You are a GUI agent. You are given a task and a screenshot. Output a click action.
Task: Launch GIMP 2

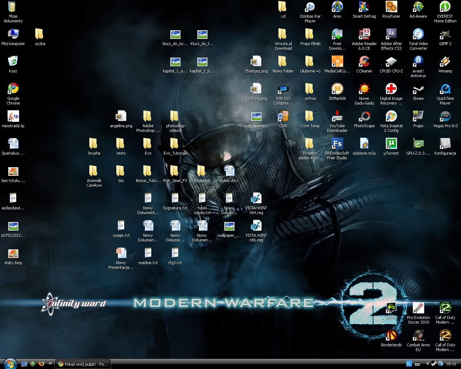[445, 37]
